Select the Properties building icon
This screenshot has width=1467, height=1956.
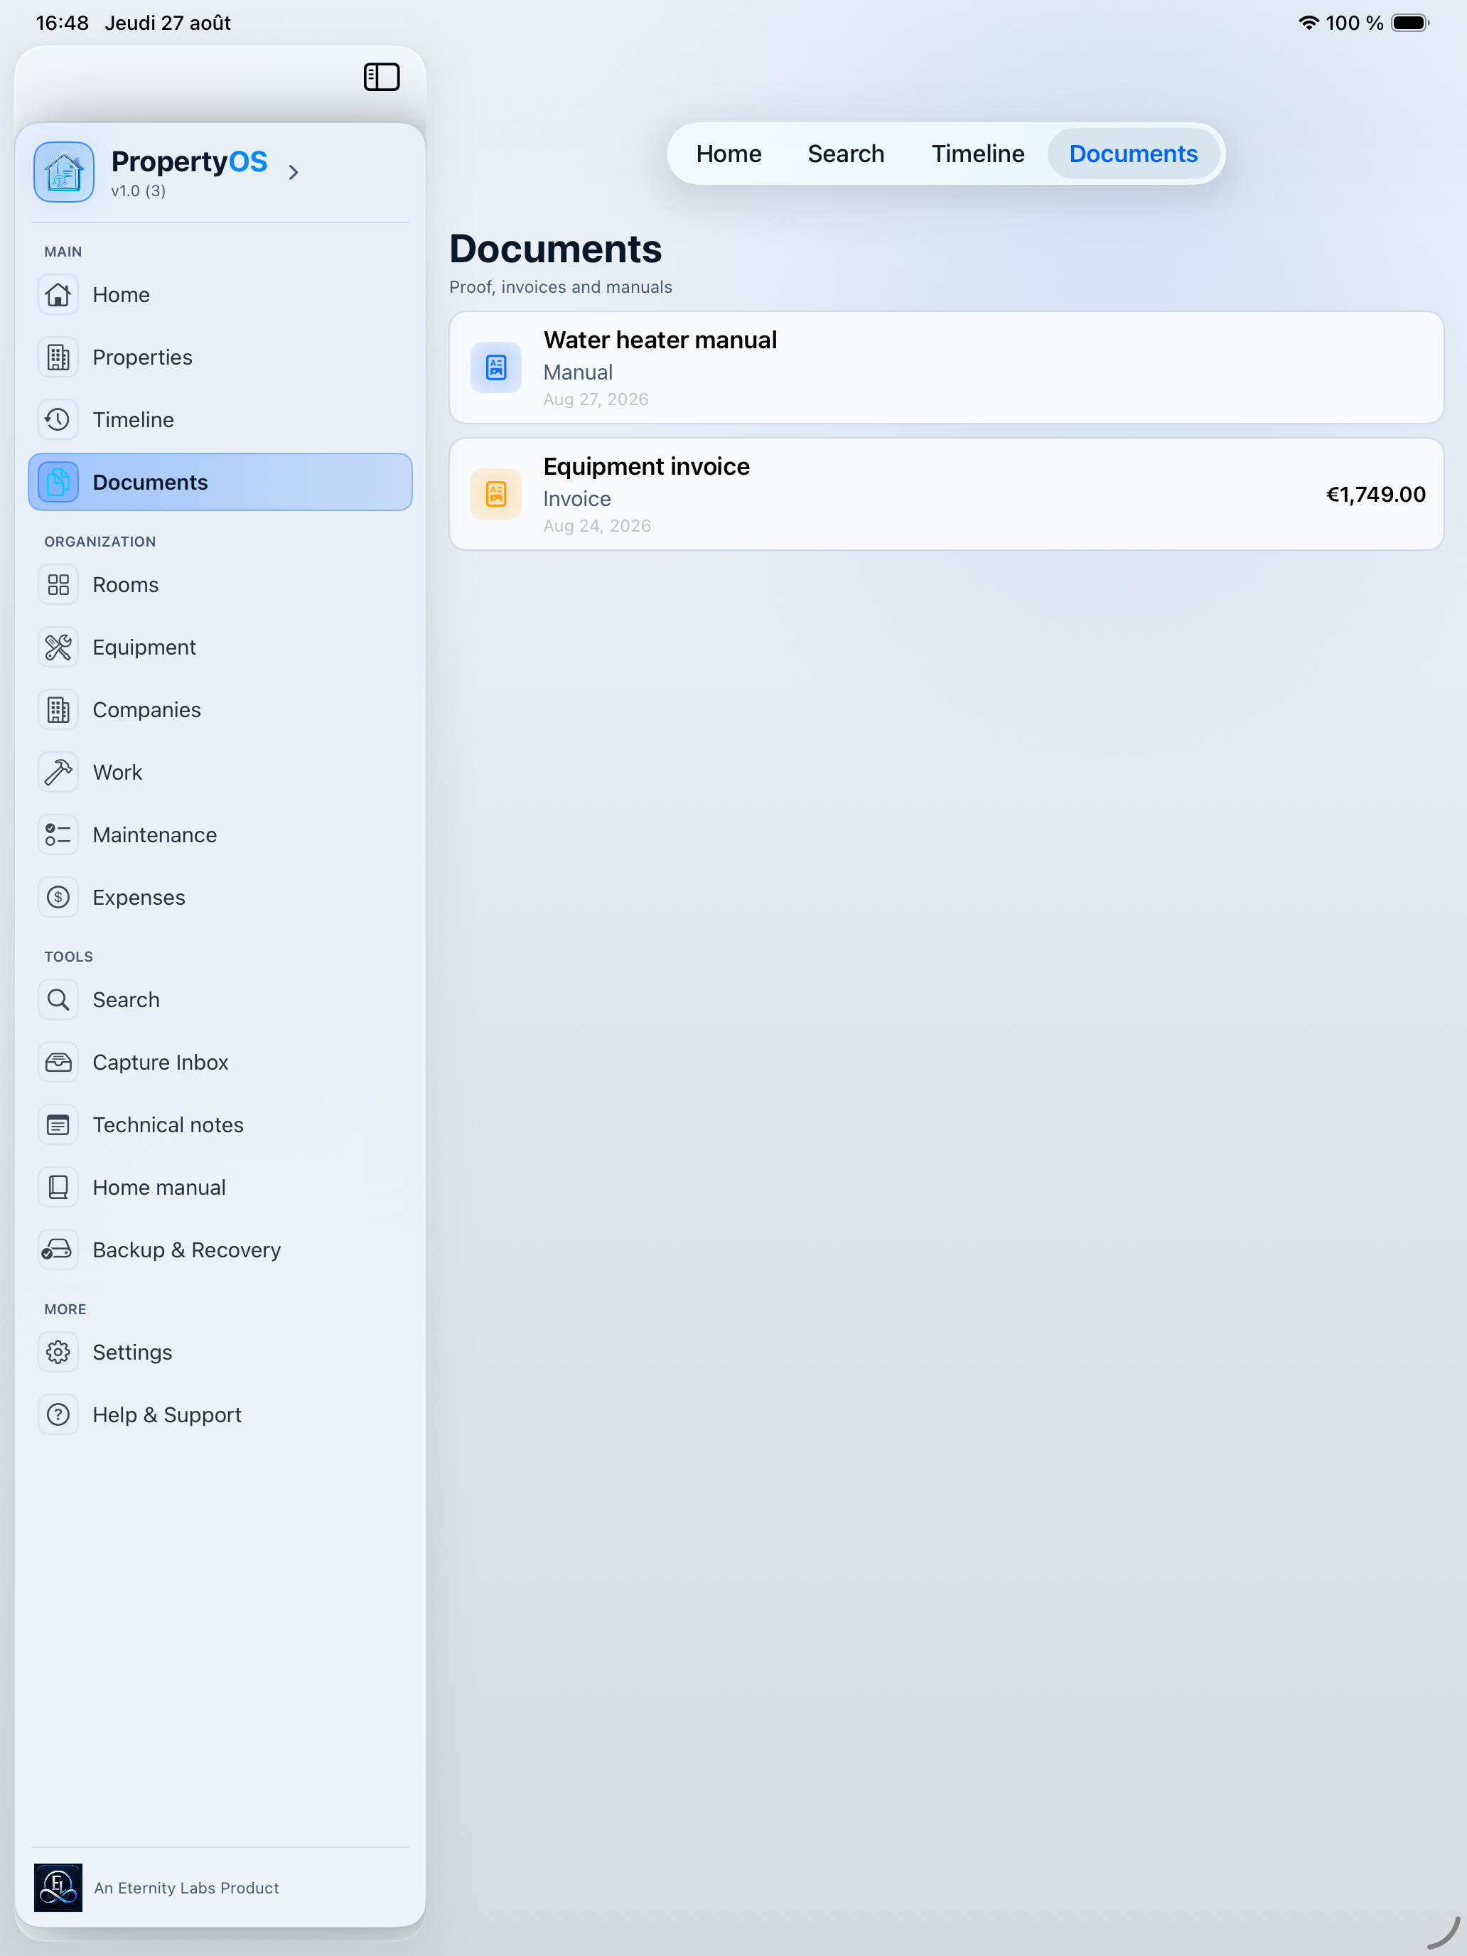point(58,358)
